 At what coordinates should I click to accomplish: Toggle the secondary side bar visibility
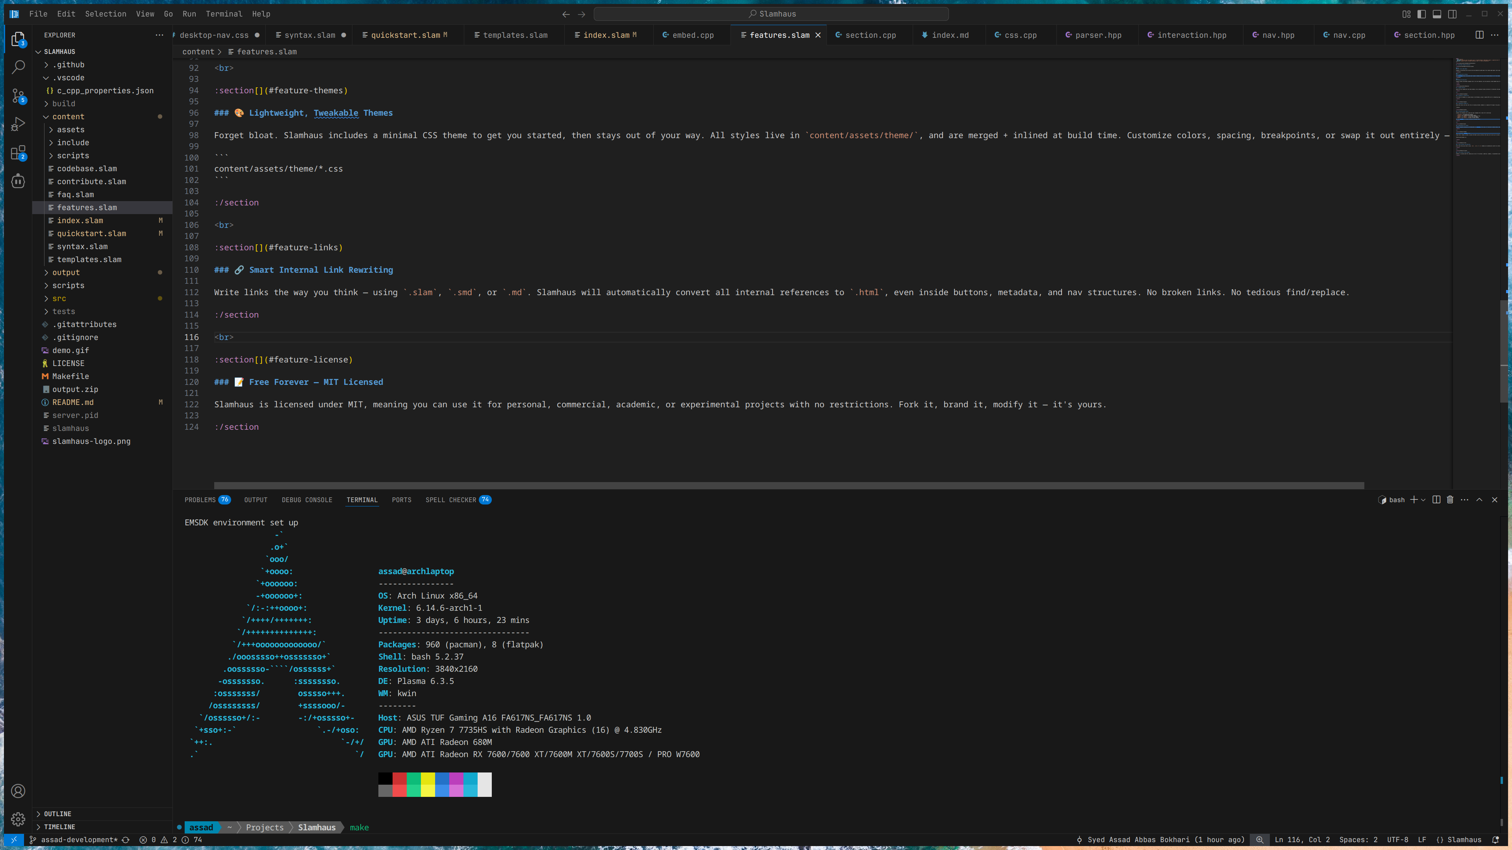coord(1452,14)
